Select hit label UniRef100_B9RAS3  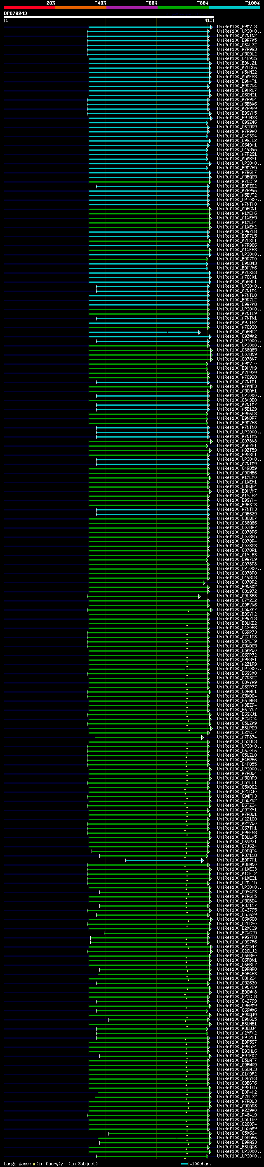237,1143
